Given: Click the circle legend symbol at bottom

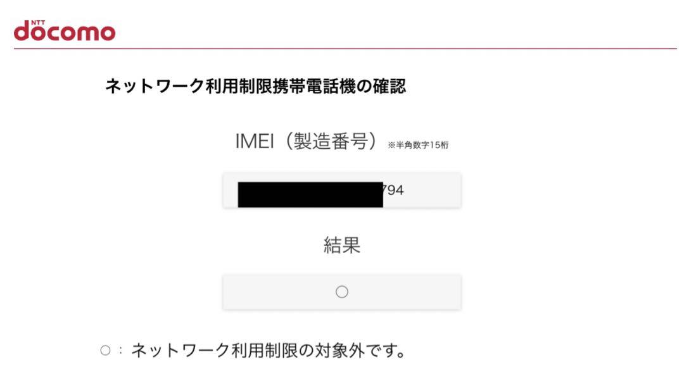Looking at the screenshot, I should tap(105, 350).
